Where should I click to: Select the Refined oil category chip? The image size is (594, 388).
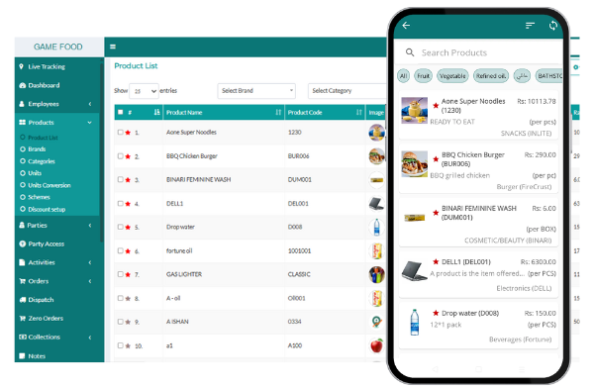[491, 76]
